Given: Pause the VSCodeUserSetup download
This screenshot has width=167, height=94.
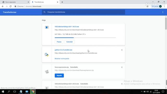Looking at the screenshot, I should click(x=59, y=42).
